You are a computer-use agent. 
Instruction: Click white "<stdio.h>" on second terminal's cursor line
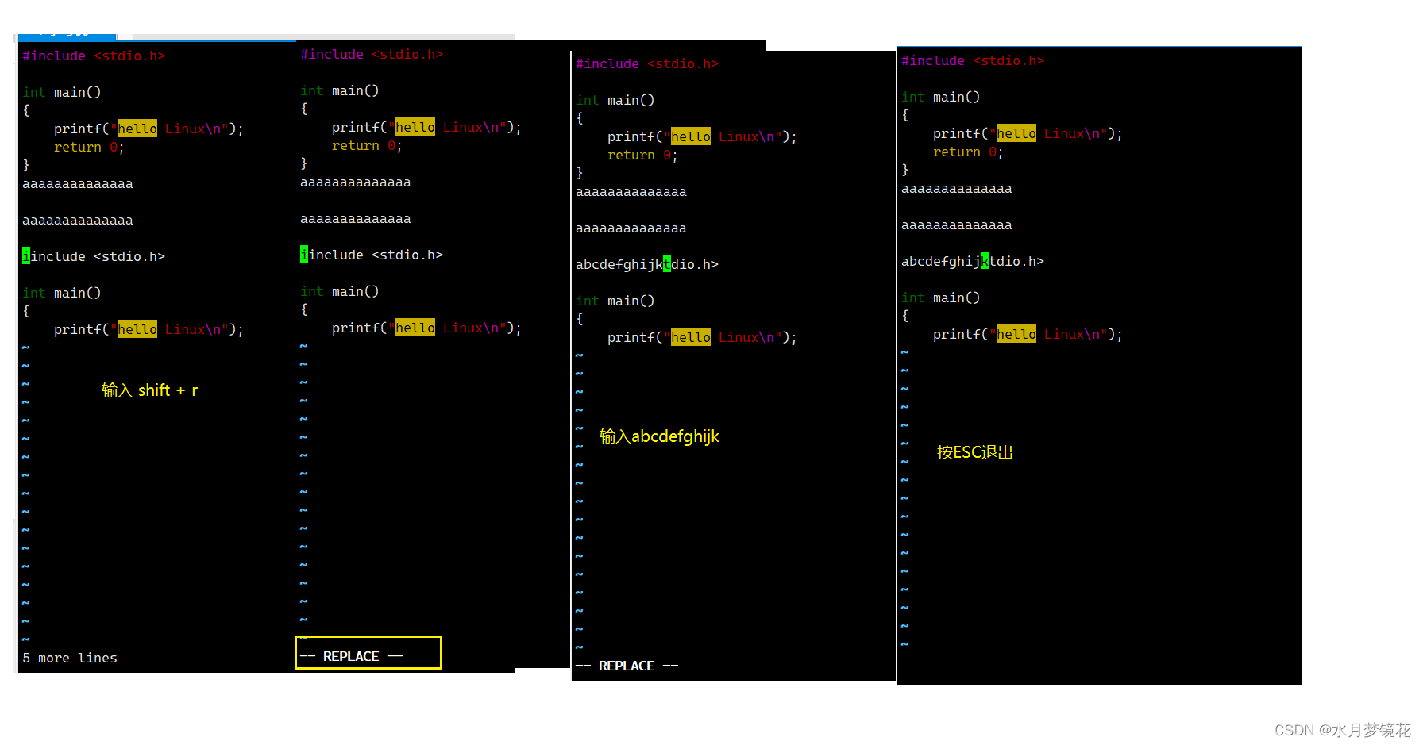pyautogui.click(x=407, y=255)
